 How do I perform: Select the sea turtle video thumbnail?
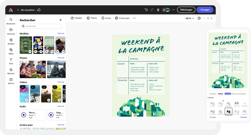[35, 94]
